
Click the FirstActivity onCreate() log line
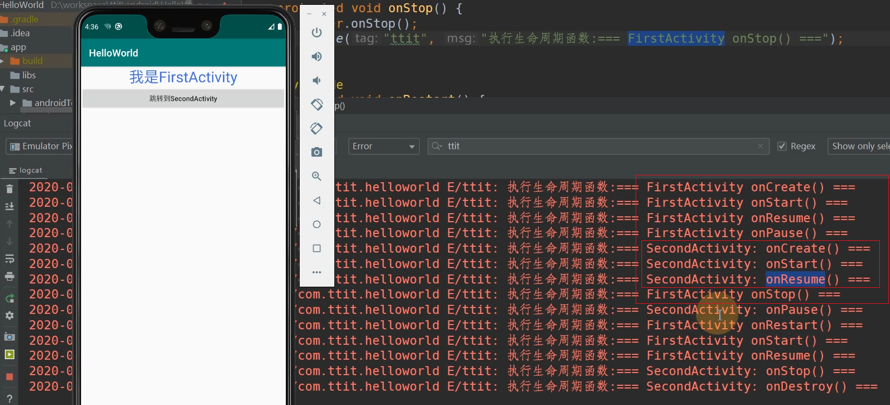click(x=751, y=187)
